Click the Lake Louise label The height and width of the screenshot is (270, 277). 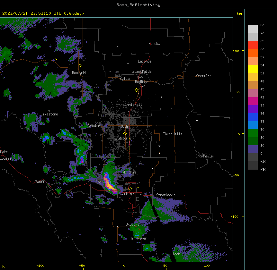6,155
